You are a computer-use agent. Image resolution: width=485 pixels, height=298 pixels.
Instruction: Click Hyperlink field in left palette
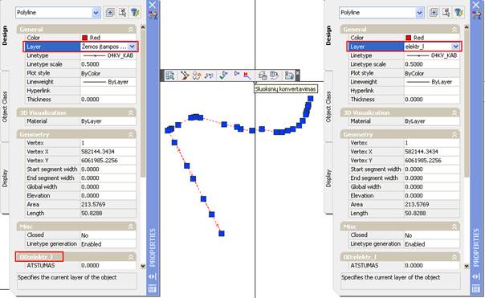108,91
